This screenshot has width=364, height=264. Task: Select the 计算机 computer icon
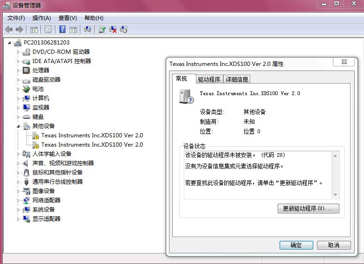(26, 98)
